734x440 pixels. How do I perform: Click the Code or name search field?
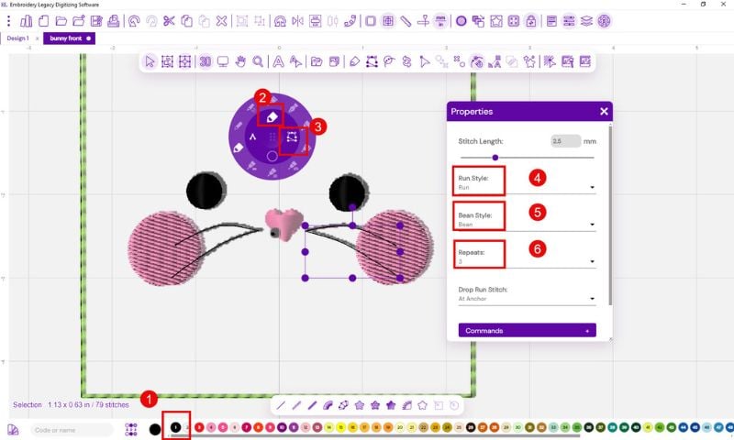tap(73, 429)
